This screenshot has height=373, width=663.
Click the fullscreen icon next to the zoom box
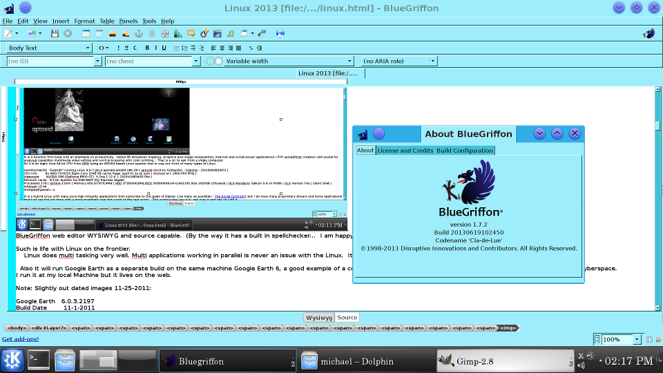pos(649,340)
